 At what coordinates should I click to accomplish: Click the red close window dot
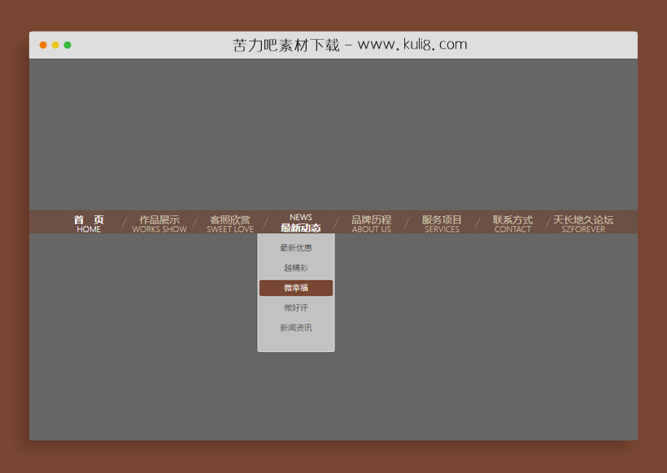43,46
